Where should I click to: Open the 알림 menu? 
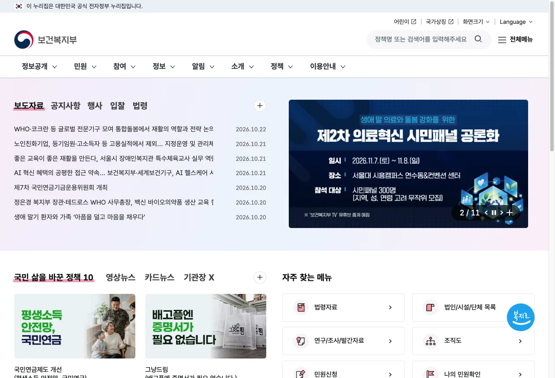203,66
